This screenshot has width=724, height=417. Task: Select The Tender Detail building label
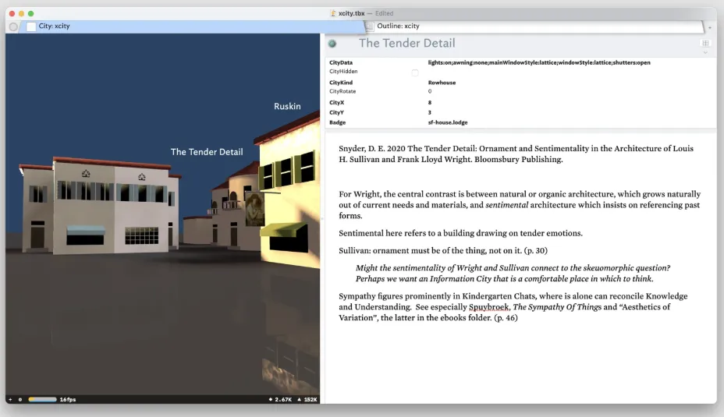tap(207, 152)
